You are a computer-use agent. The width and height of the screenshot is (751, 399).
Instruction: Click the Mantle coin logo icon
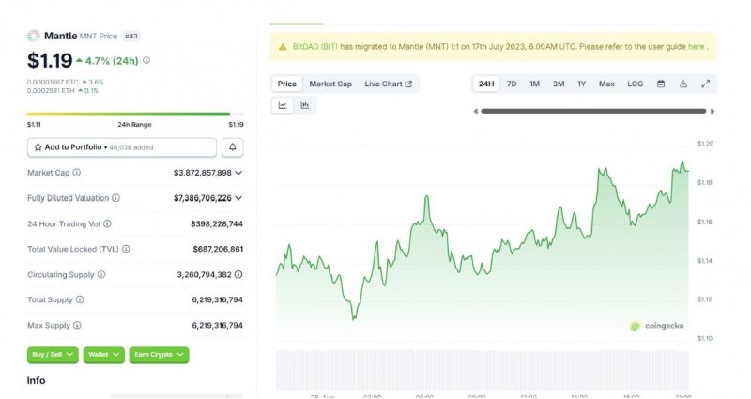click(34, 36)
